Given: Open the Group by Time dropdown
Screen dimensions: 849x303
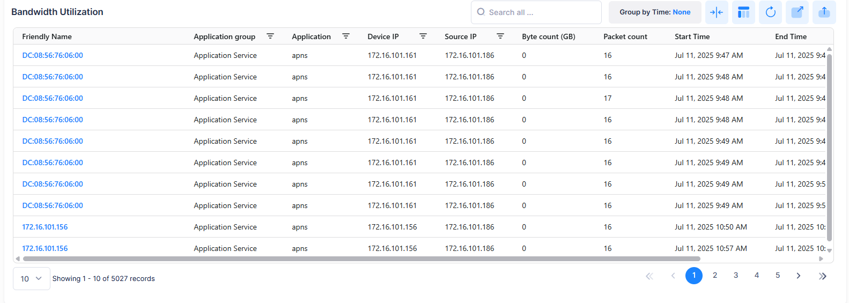Looking at the screenshot, I should pos(654,12).
